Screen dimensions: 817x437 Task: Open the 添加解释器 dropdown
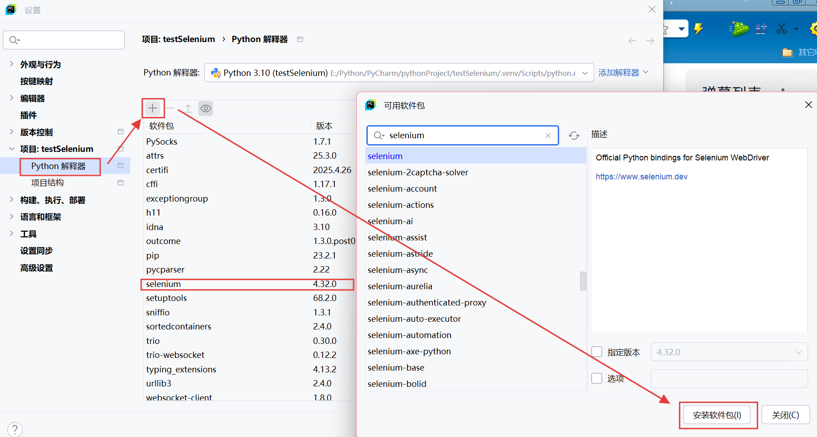coord(623,72)
